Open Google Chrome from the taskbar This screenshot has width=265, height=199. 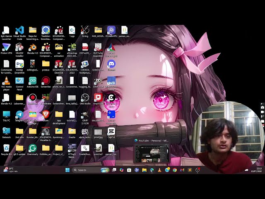click(x=175, y=170)
